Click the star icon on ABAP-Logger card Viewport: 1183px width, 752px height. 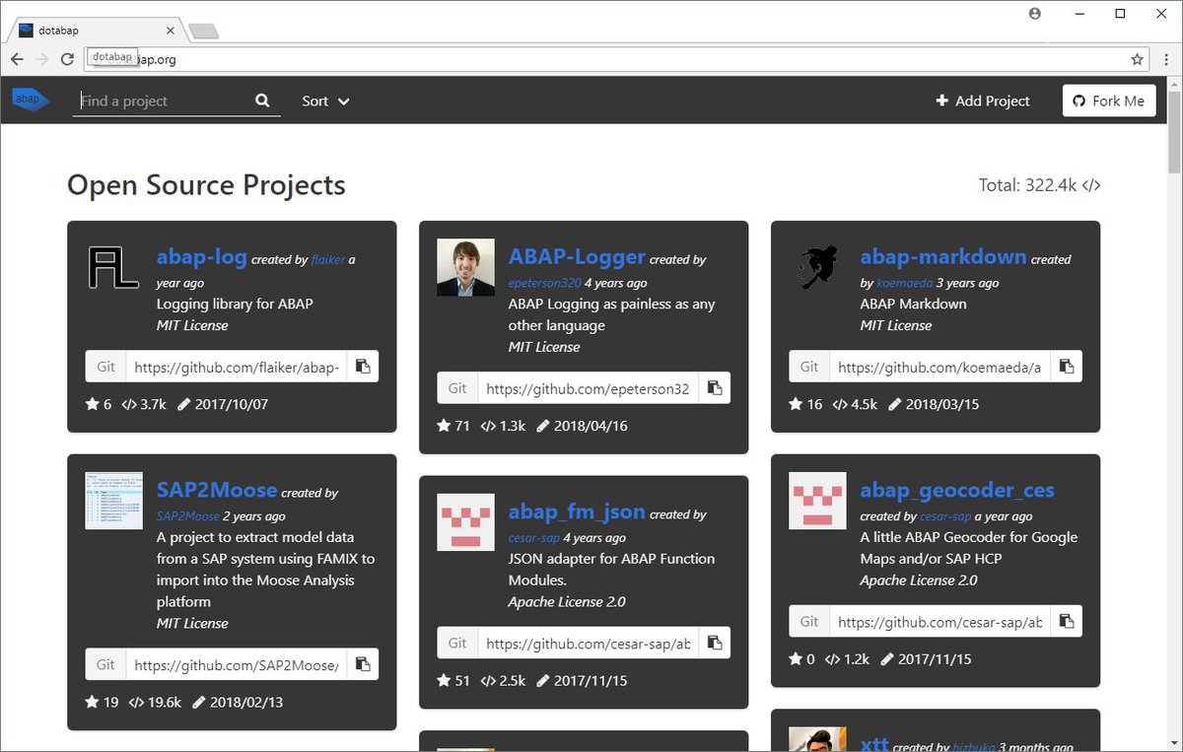click(x=444, y=426)
